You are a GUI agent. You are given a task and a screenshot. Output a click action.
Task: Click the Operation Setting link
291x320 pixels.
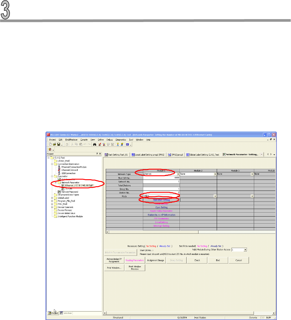161,200
